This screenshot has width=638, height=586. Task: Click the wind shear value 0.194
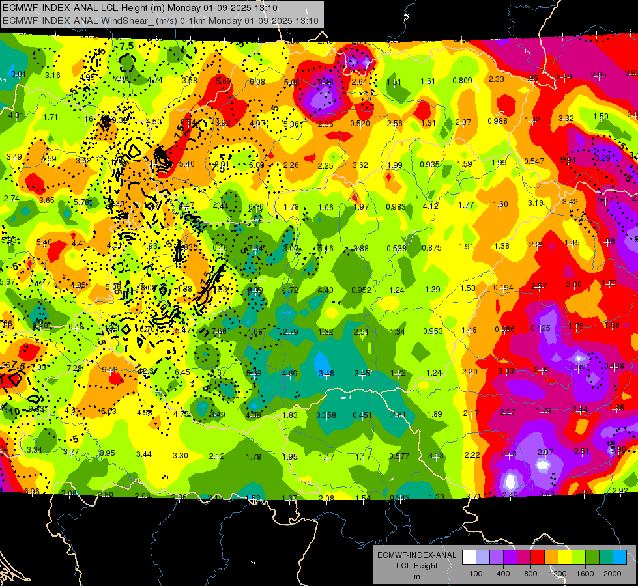point(503,288)
